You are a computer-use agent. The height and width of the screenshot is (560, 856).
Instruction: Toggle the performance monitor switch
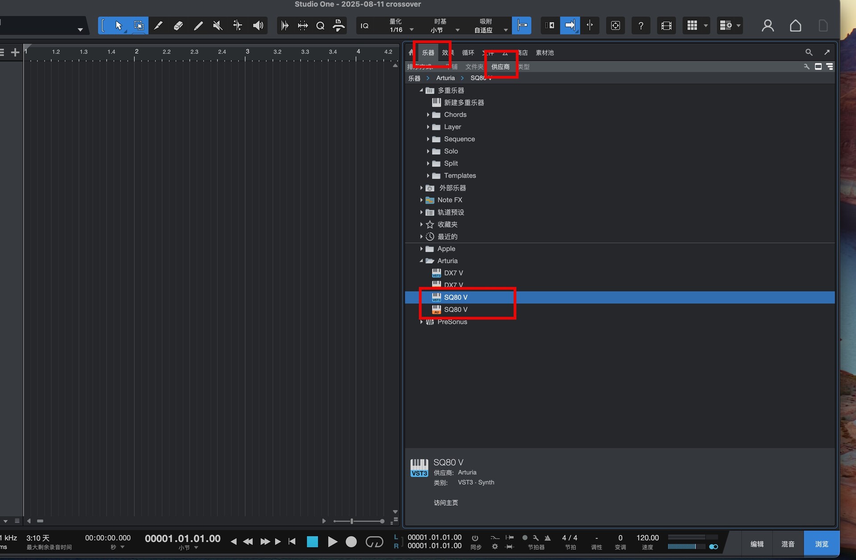coord(713,547)
